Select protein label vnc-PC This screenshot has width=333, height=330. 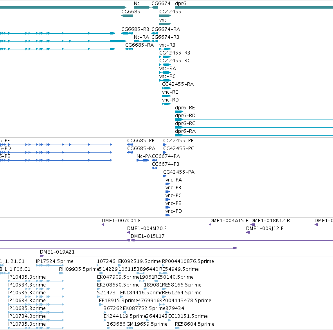tap(173, 196)
